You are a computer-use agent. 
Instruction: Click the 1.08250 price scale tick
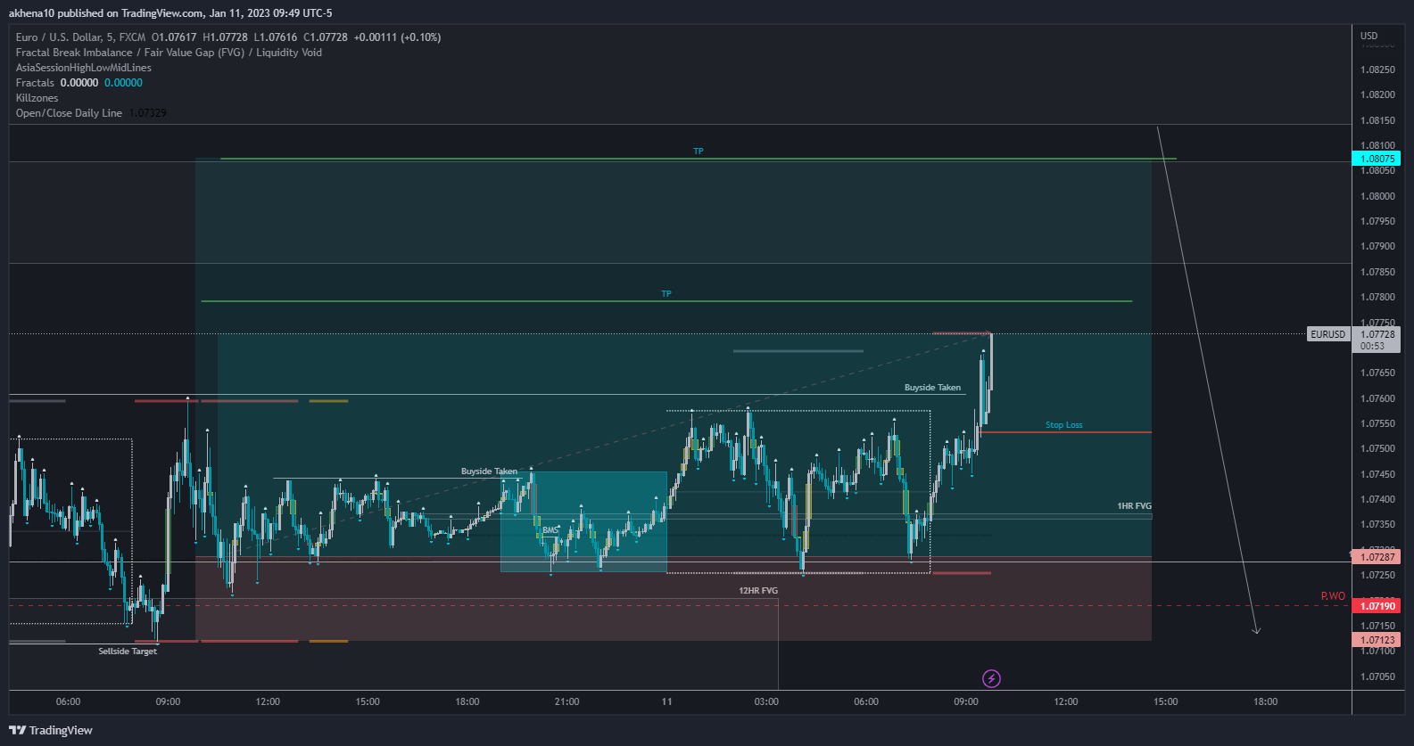1377,70
